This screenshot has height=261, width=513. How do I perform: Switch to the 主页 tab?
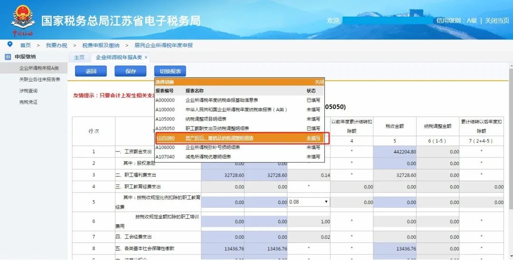(x=79, y=57)
